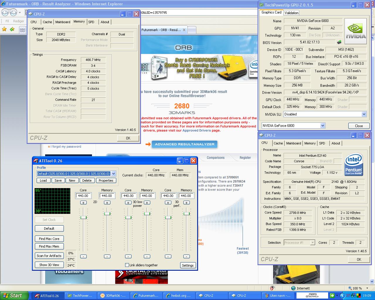Image resolution: width=375 pixels, height=300 pixels.
Task: Click the BIOS save chip icon in GPU-Z
Action: [x=339, y=42]
